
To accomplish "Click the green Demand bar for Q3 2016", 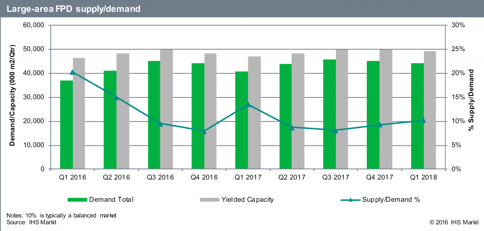I will coord(154,115).
